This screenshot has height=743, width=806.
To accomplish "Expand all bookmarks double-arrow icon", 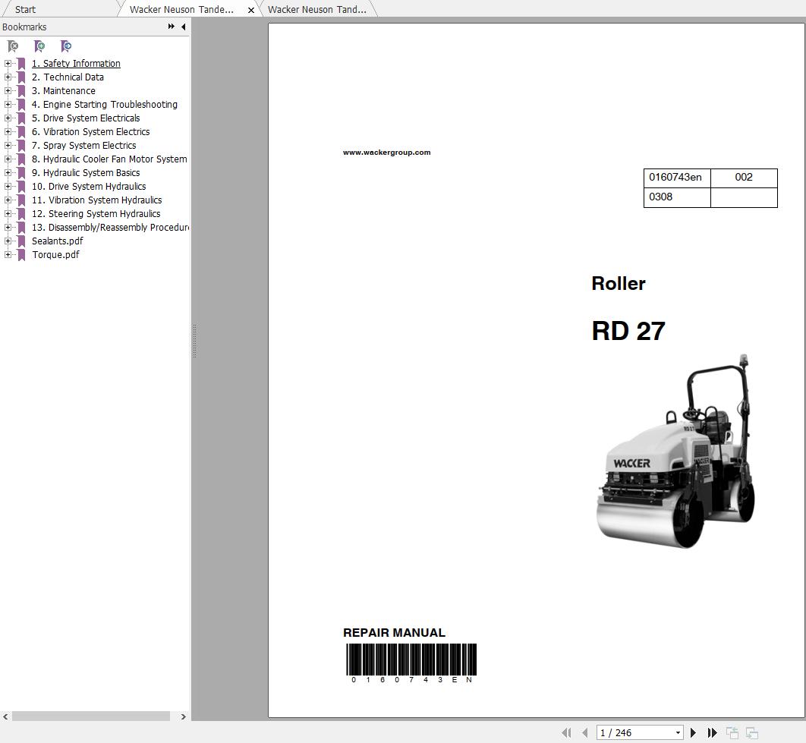I will point(172,27).
